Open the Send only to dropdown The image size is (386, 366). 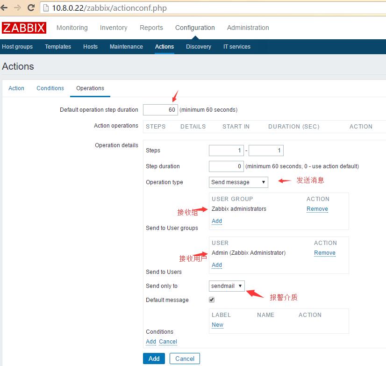point(227,286)
